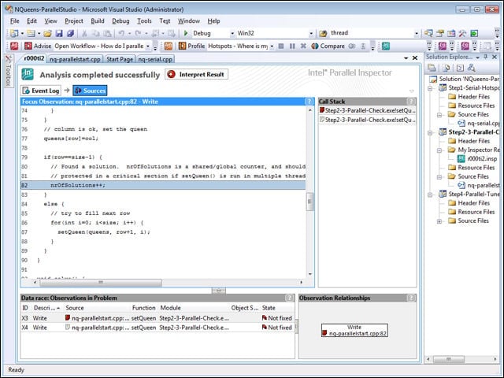The height and width of the screenshot is (378, 504).
Task: Open the Win32 platform dropdown
Action: (x=311, y=33)
